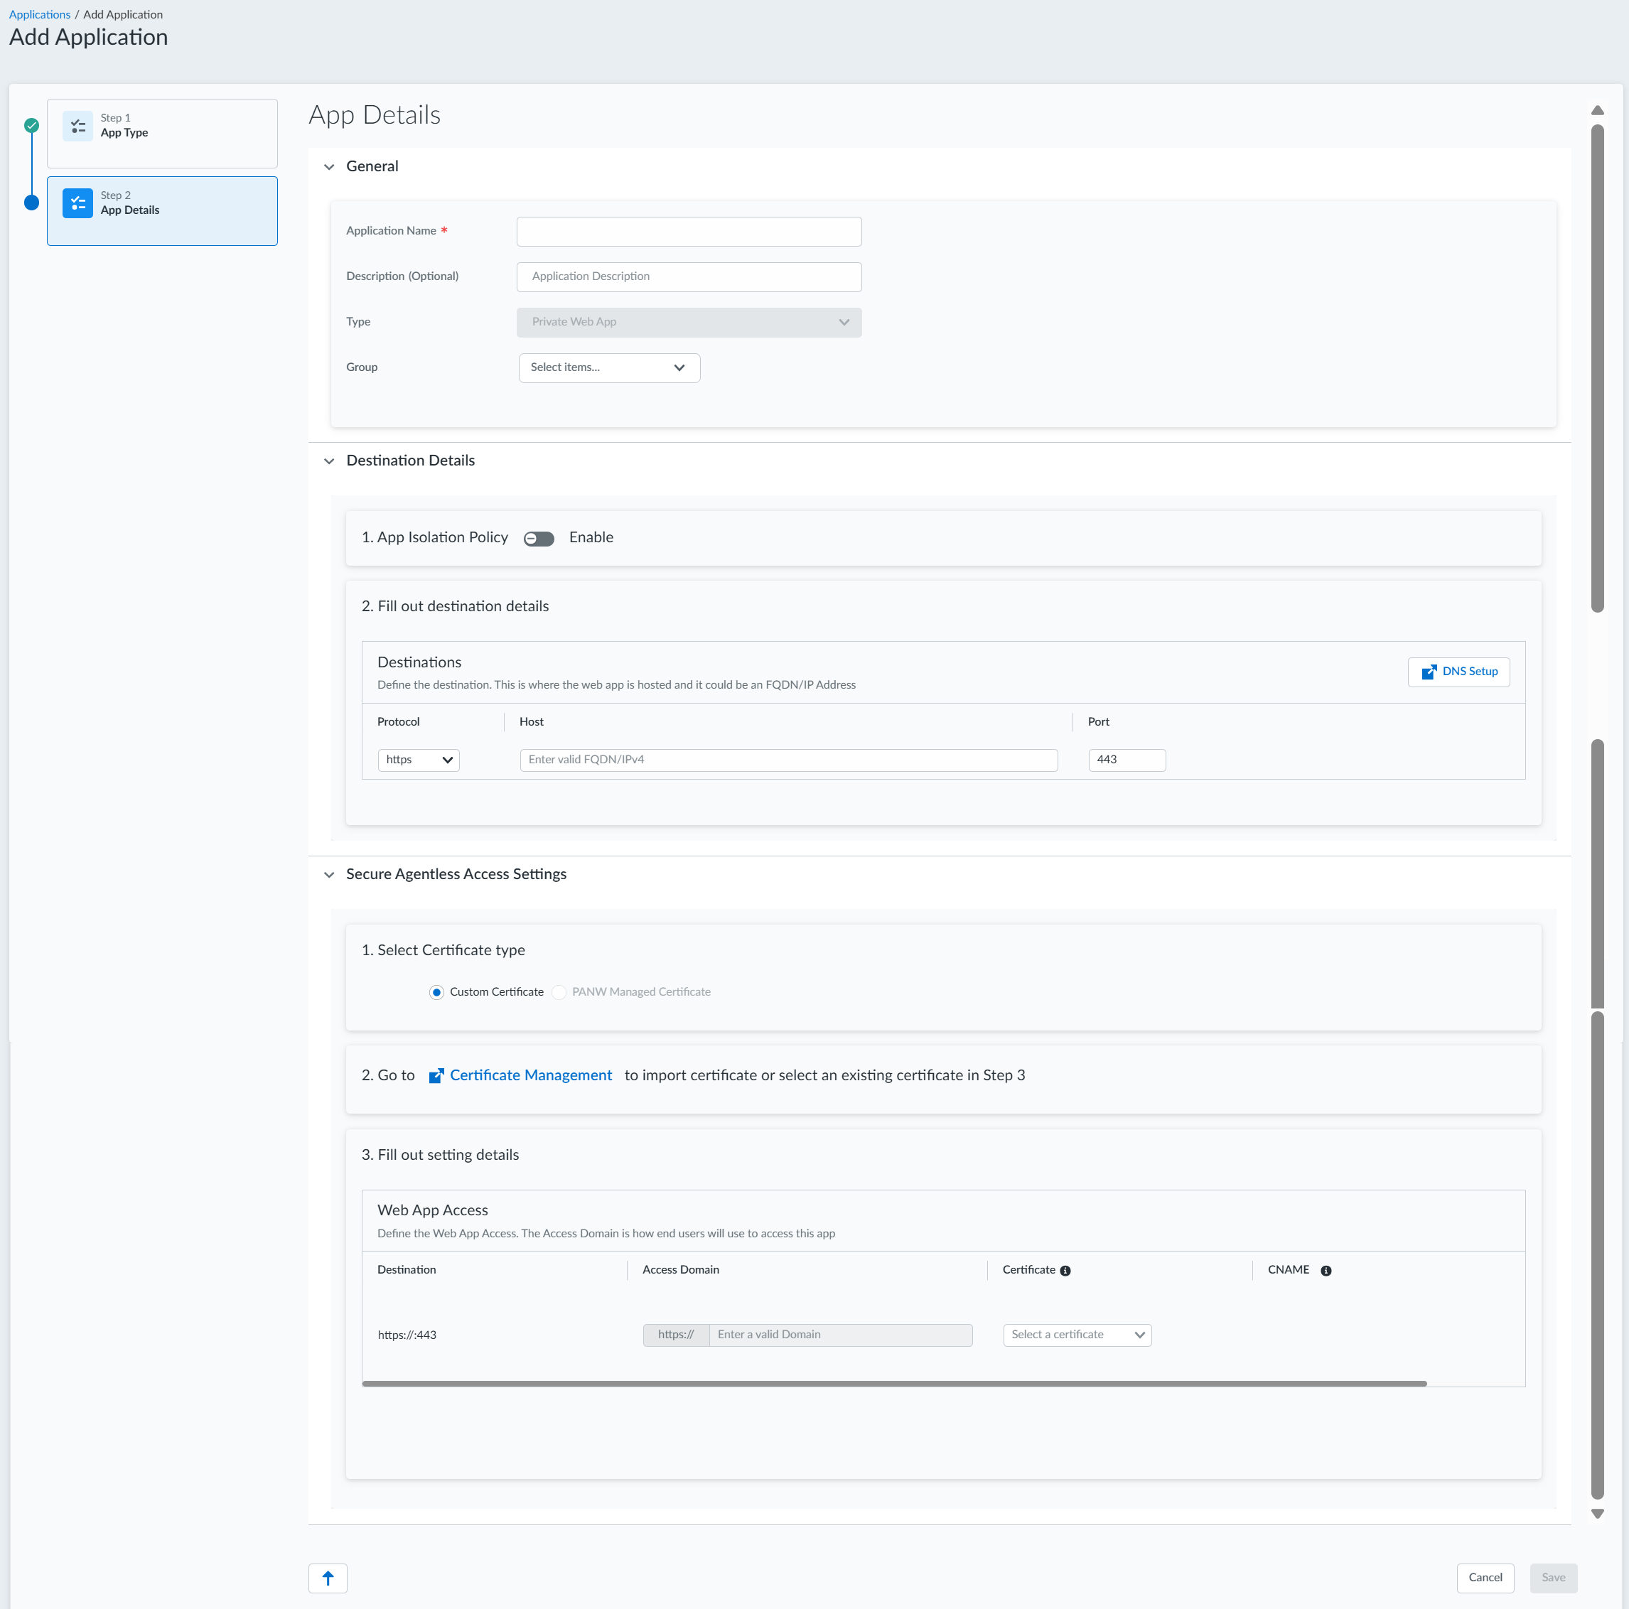Click the Host FQDN/IPv4 input field
This screenshot has width=1629, height=1609.
tap(788, 760)
